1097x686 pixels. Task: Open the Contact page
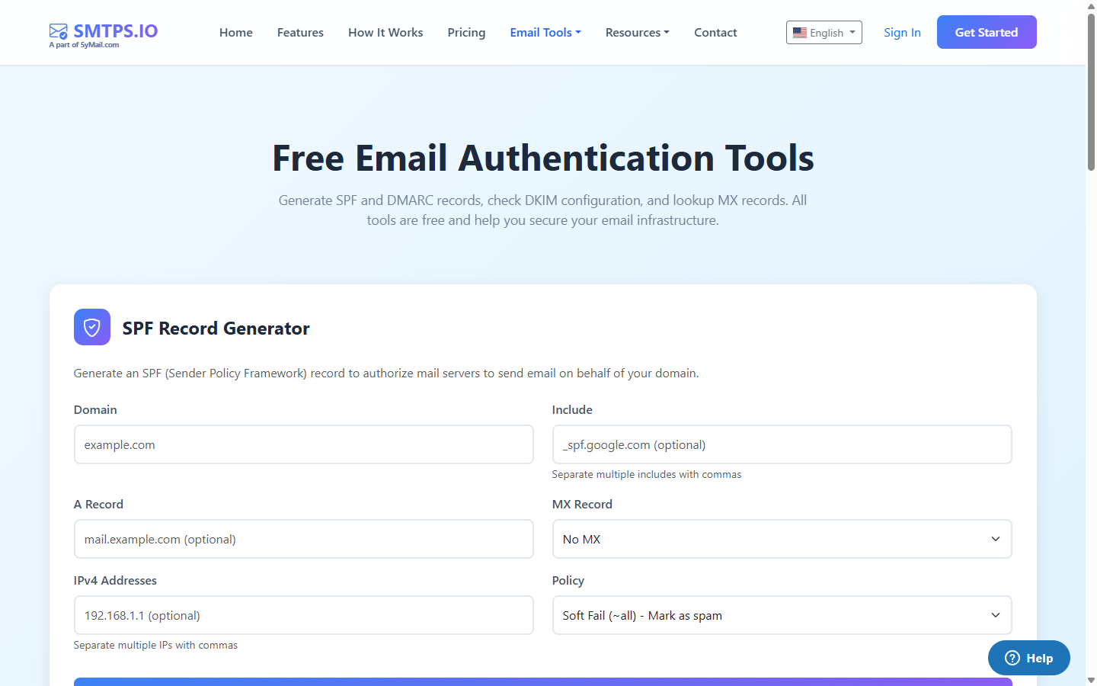715,32
